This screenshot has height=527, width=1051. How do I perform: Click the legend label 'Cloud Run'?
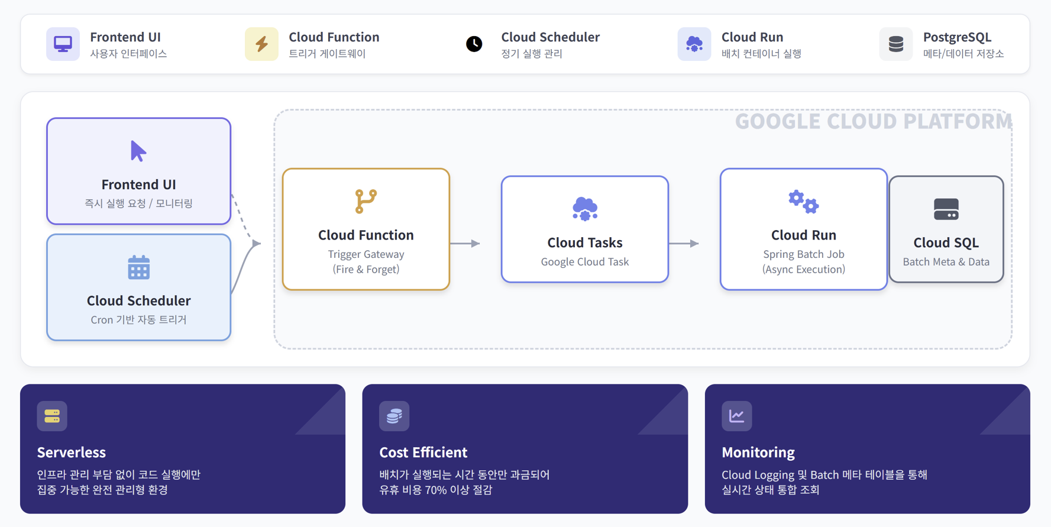pos(752,37)
